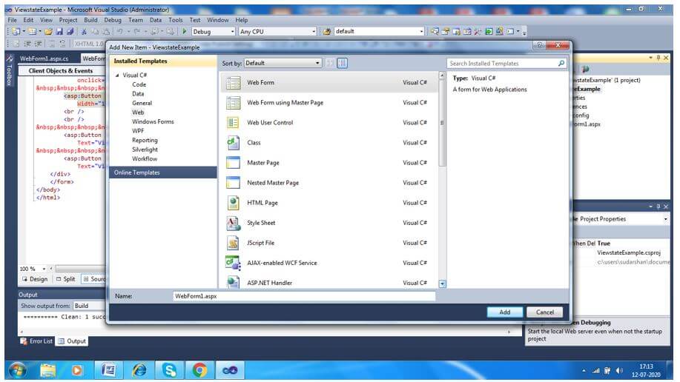Switch to Split view
The width and height of the screenshot is (680, 382).
coord(66,279)
